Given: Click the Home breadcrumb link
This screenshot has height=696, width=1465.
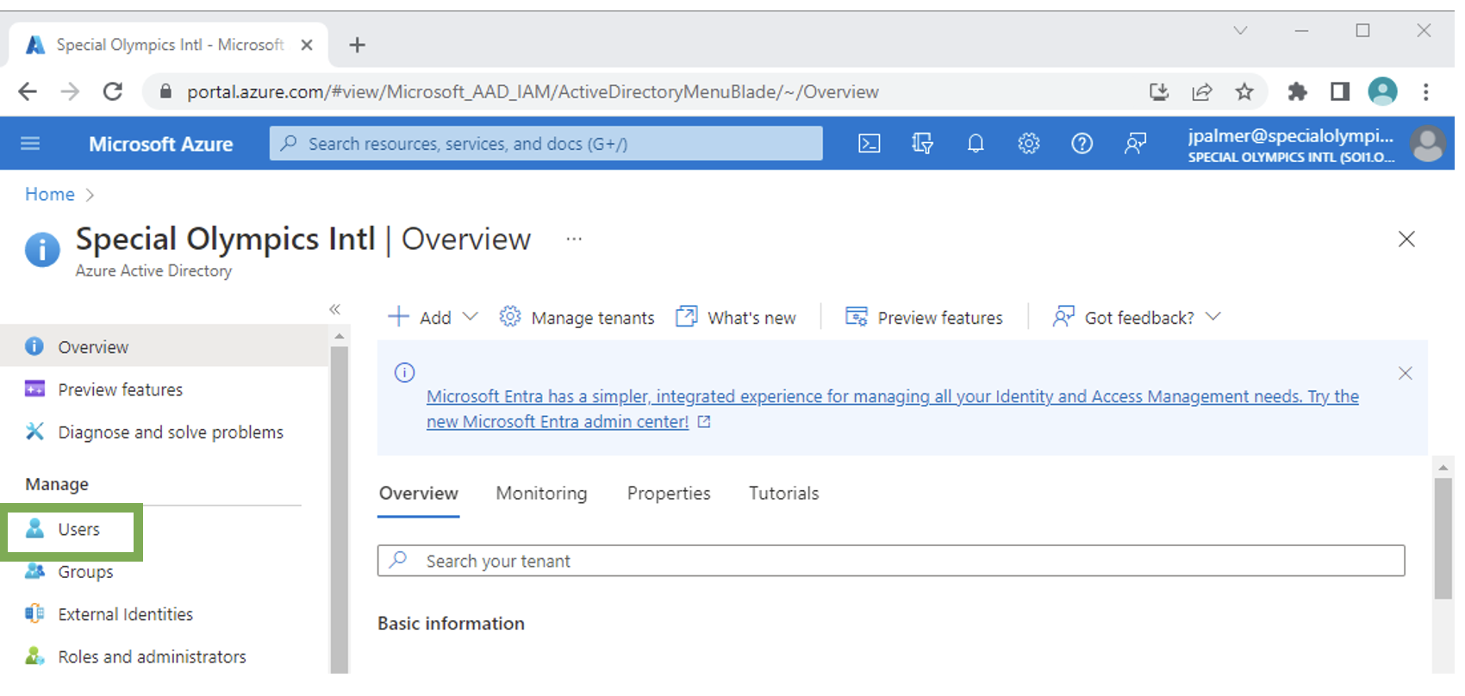Looking at the screenshot, I should click(x=50, y=194).
